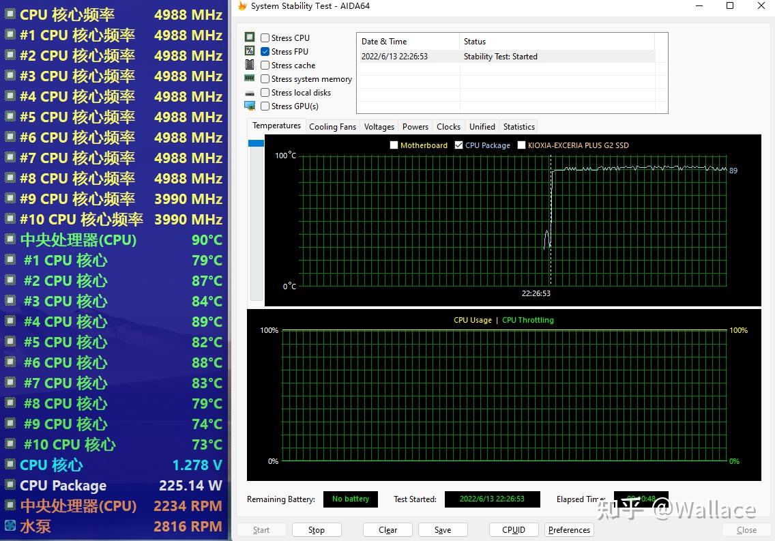The width and height of the screenshot is (775, 541).
Task: Click the sensor icon of #4 CPU 核心 89°C
Action: 10,321
